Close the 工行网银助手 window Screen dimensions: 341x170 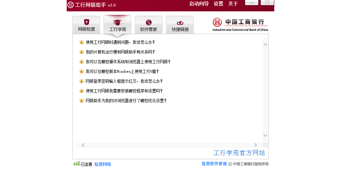pyautogui.click(x=267, y=2)
